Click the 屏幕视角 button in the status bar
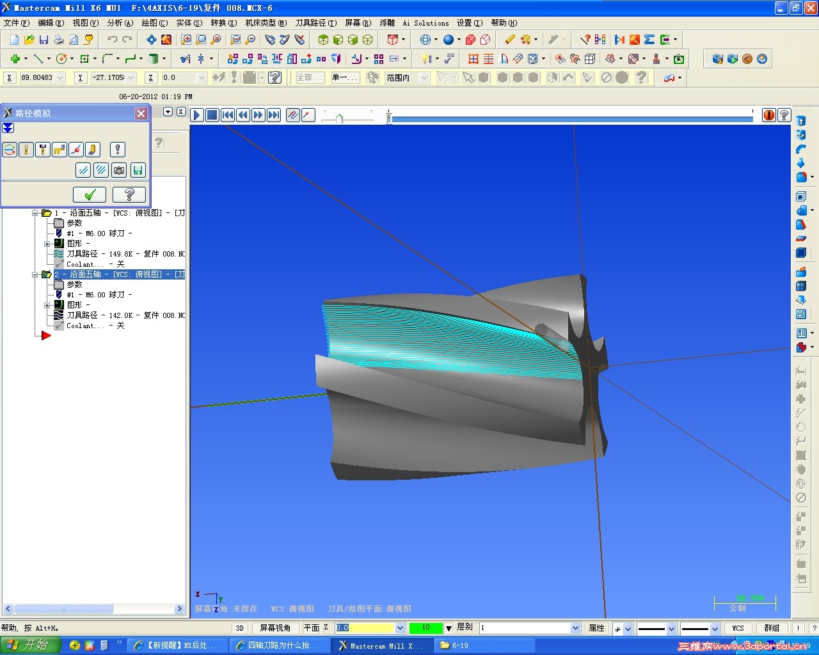 pos(275,628)
